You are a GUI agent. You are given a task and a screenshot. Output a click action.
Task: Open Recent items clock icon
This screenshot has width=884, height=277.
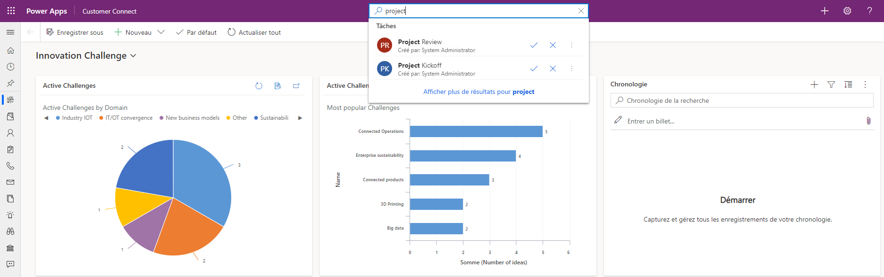point(10,67)
